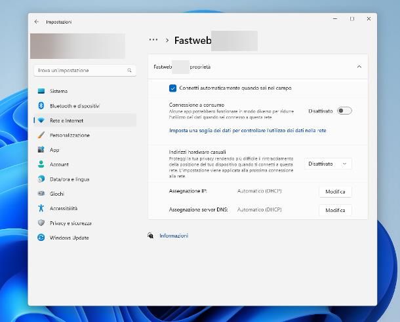The width and height of the screenshot is (400, 322).
Task: Minimize the Impostazioni window
Action: coord(335,18)
